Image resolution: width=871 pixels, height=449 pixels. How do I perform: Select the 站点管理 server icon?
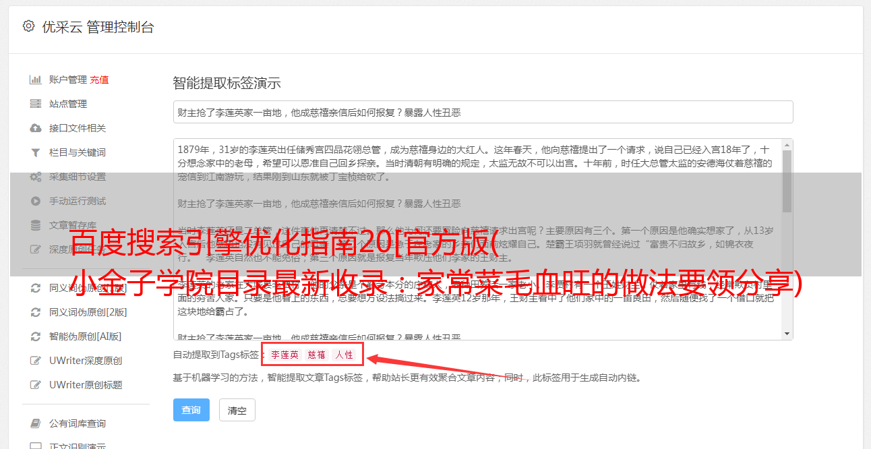pyautogui.click(x=36, y=104)
